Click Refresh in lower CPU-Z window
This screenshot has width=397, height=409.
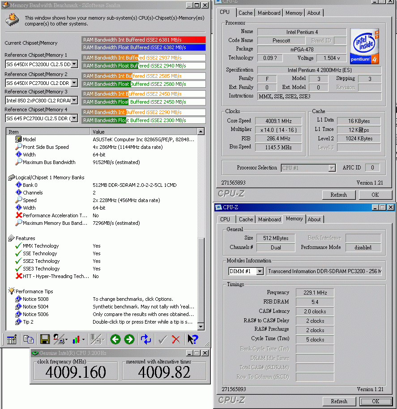click(x=339, y=401)
